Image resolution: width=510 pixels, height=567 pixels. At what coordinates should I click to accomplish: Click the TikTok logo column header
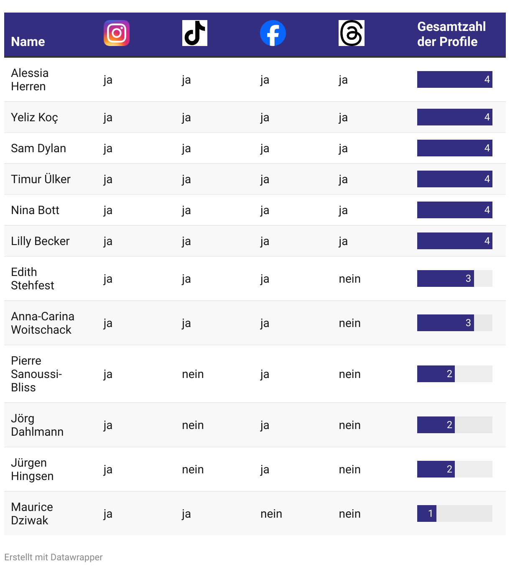coord(195,33)
